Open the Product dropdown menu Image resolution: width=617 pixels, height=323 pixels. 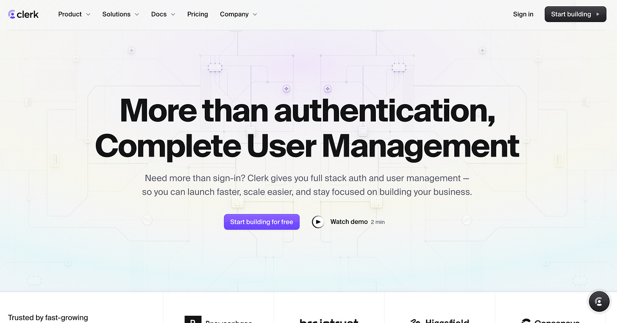click(x=74, y=14)
